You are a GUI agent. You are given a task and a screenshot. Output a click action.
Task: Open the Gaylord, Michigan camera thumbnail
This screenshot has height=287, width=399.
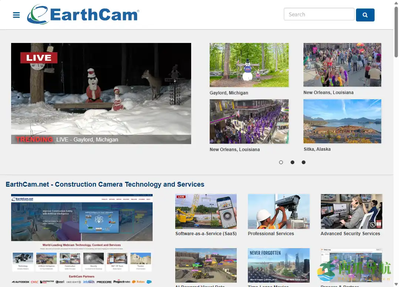[249, 64]
